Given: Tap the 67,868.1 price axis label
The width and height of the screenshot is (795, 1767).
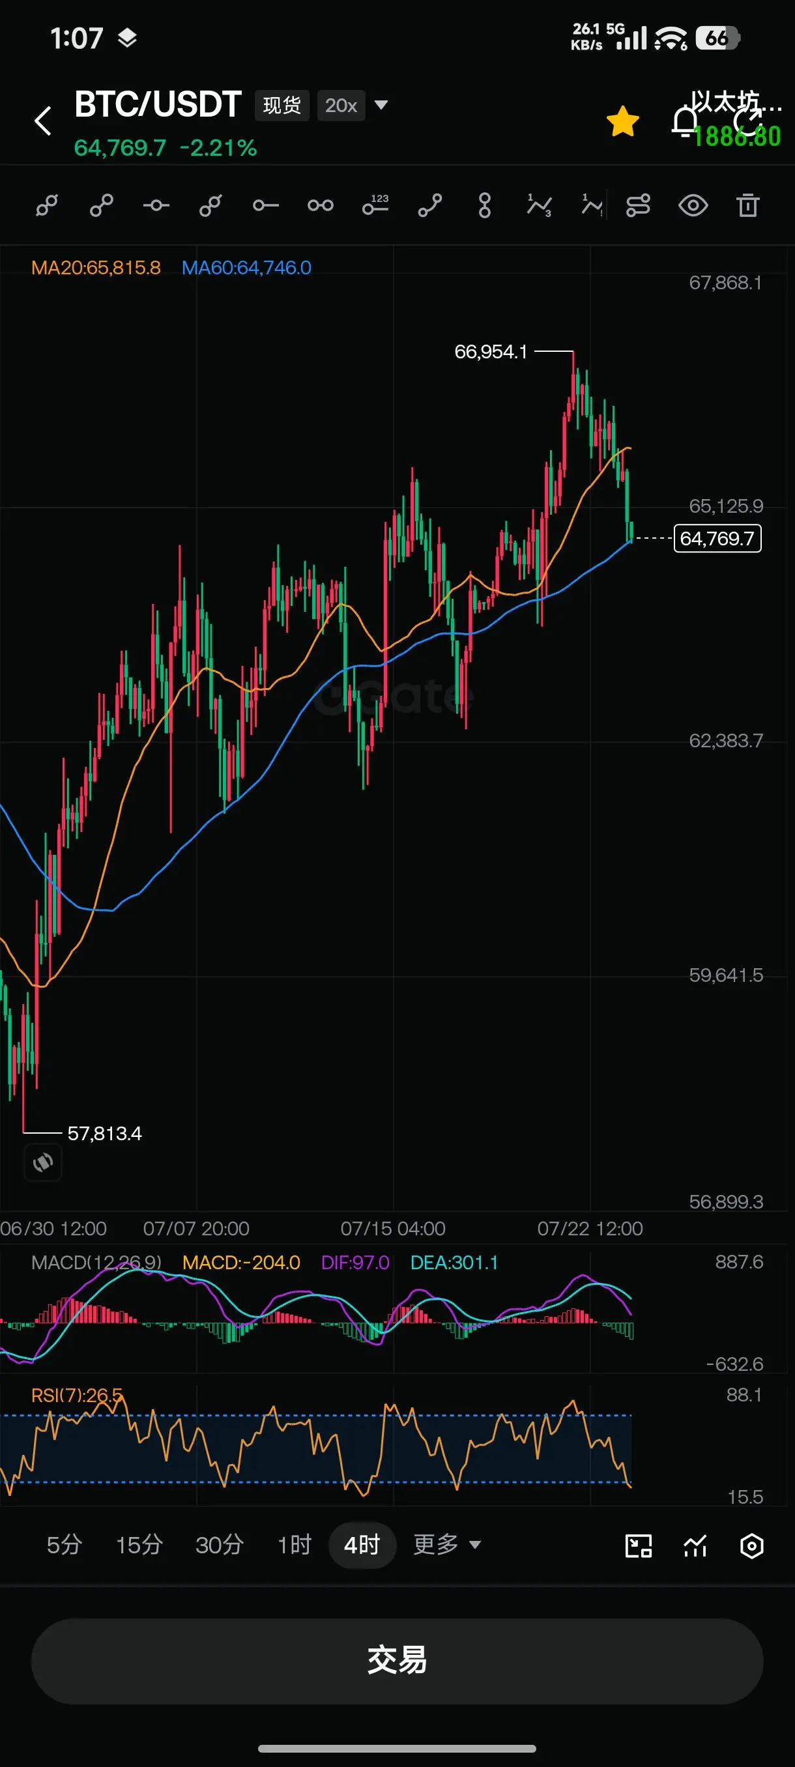Looking at the screenshot, I should point(726,283).
